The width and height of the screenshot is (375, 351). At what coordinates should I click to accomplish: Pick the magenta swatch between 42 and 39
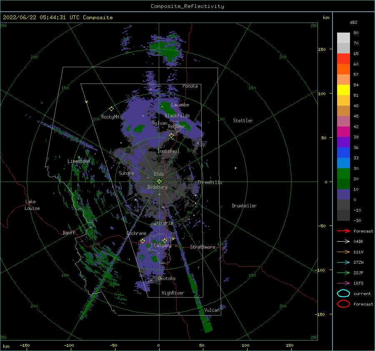[343, 132]
